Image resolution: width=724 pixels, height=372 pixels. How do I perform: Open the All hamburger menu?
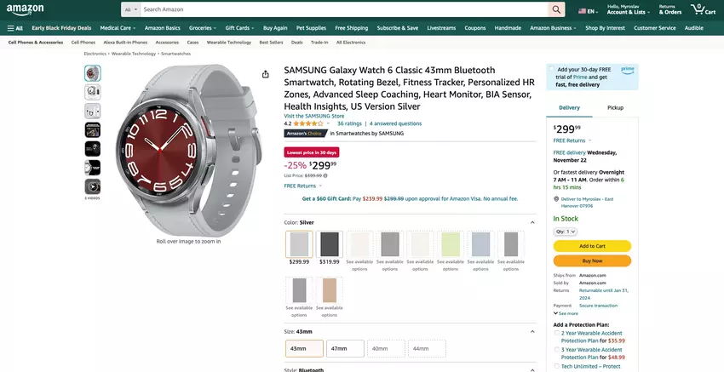pos(14,27)
